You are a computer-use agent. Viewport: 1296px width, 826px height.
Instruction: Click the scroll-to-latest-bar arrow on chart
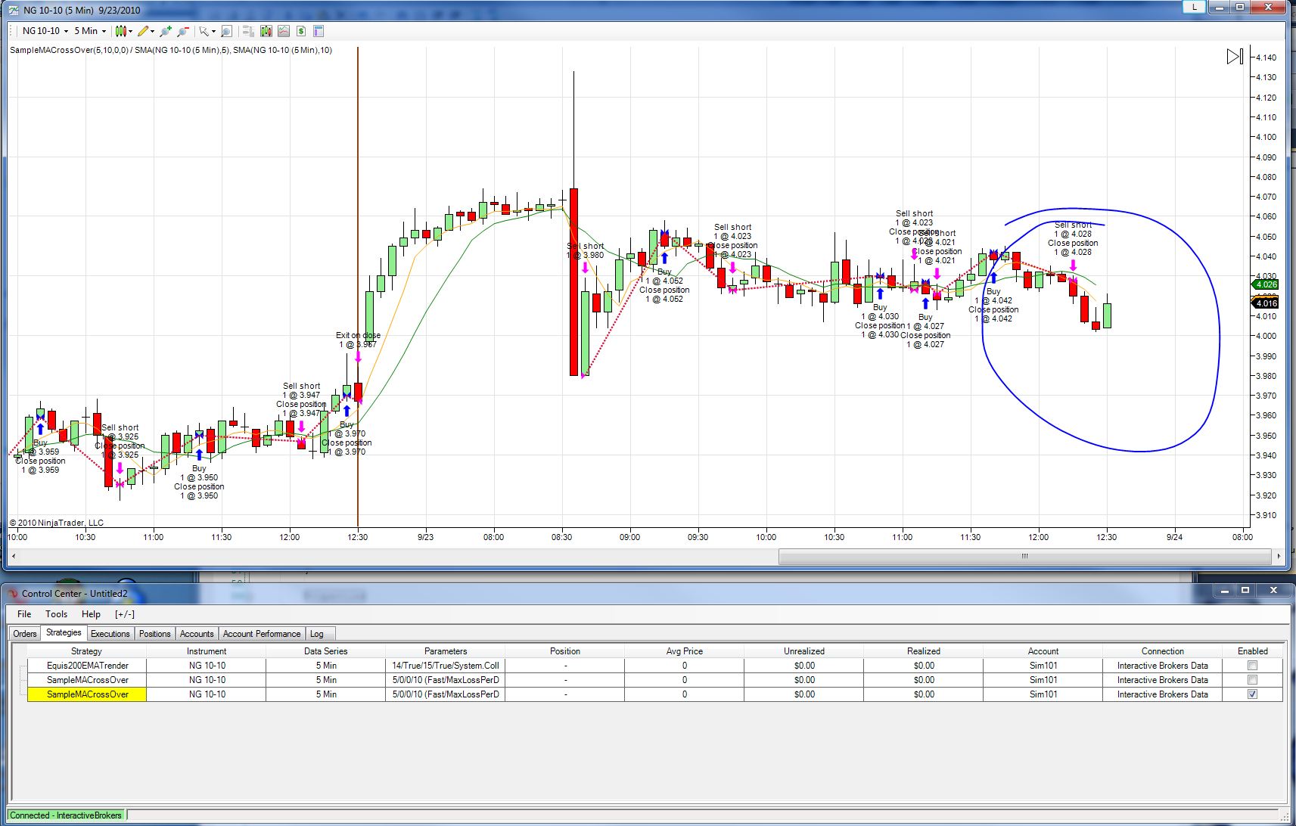tap(1235, 57)
